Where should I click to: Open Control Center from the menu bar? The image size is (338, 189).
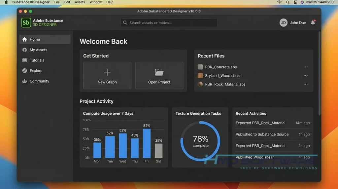(295, 2)
